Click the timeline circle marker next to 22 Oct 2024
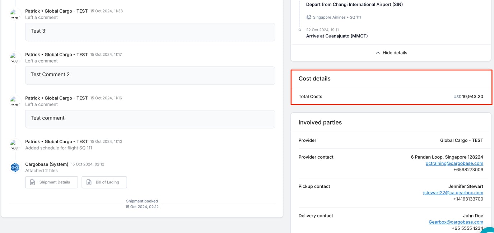 coord(301,30)
